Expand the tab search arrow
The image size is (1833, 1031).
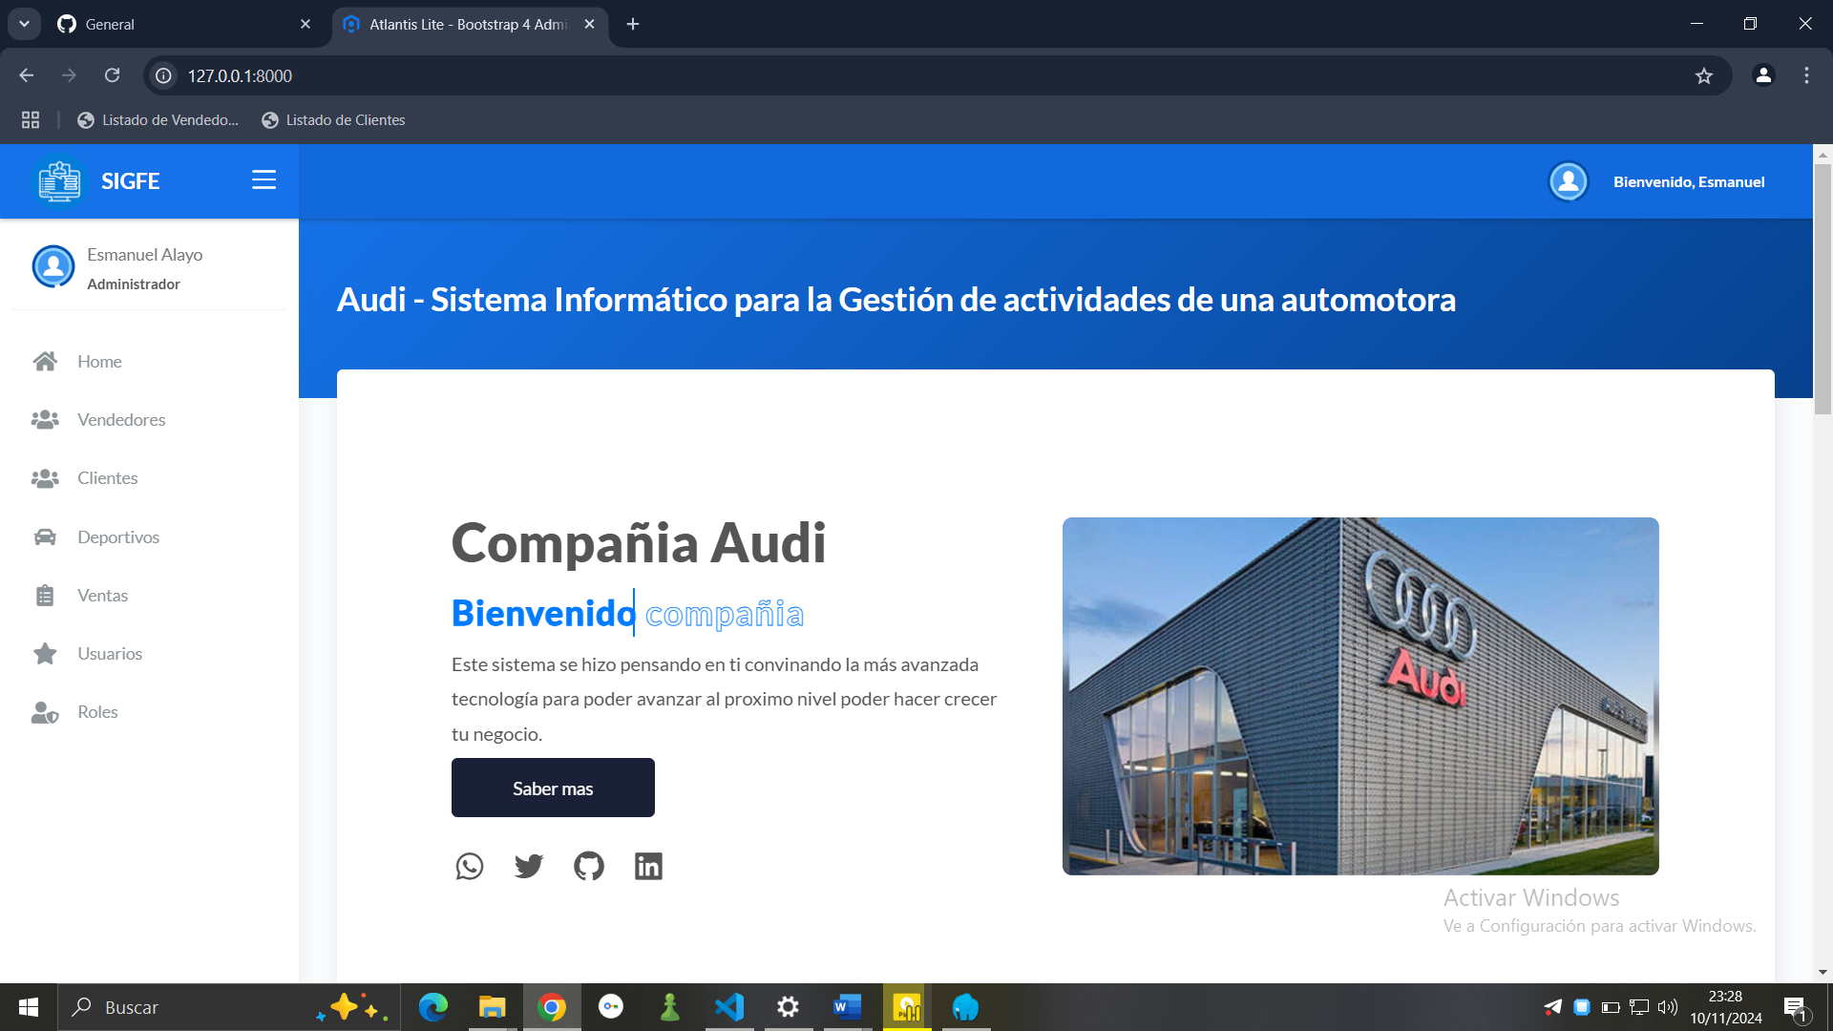point(24,24)
